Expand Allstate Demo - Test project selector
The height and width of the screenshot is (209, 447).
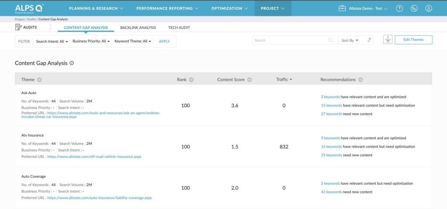click(368, 8)
